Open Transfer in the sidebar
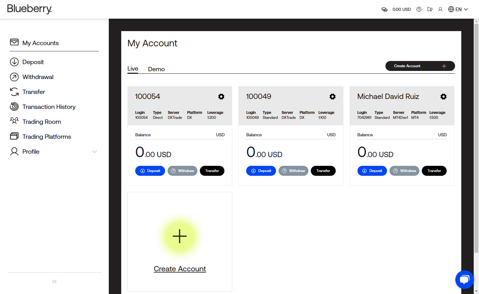The image size is (479, 294). 34,92
